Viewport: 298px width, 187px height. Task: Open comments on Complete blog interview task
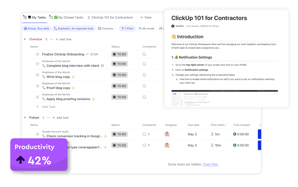coord(144,64)
